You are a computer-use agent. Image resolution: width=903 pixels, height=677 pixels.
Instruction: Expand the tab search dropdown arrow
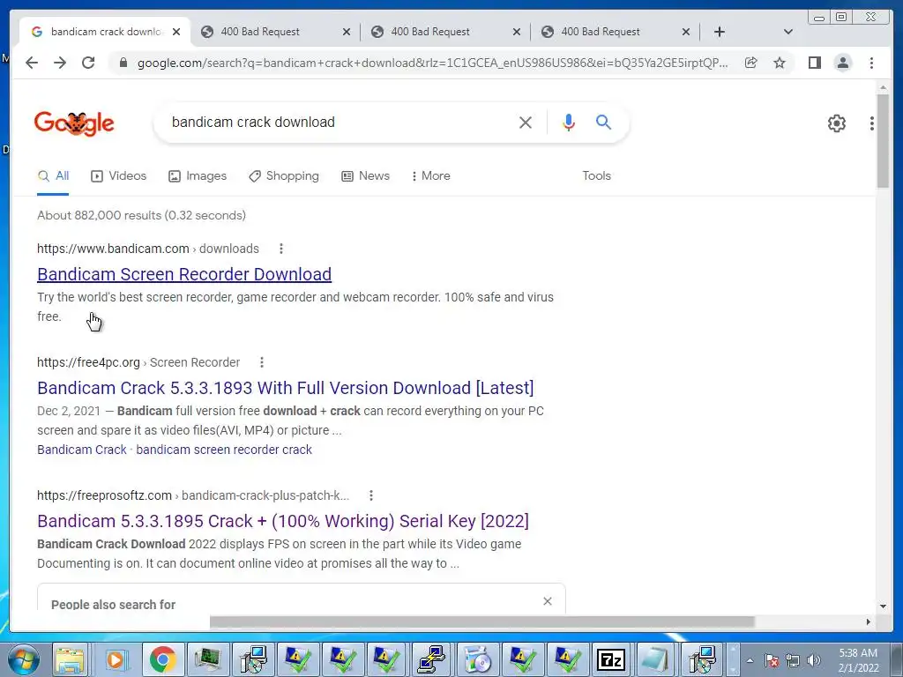pyautogui.click(x=788, y=32)
